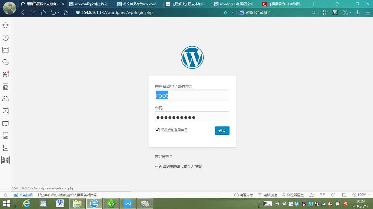Open the Windows Start button
This screenshot has width=373, height=209.
click(7, 203)
